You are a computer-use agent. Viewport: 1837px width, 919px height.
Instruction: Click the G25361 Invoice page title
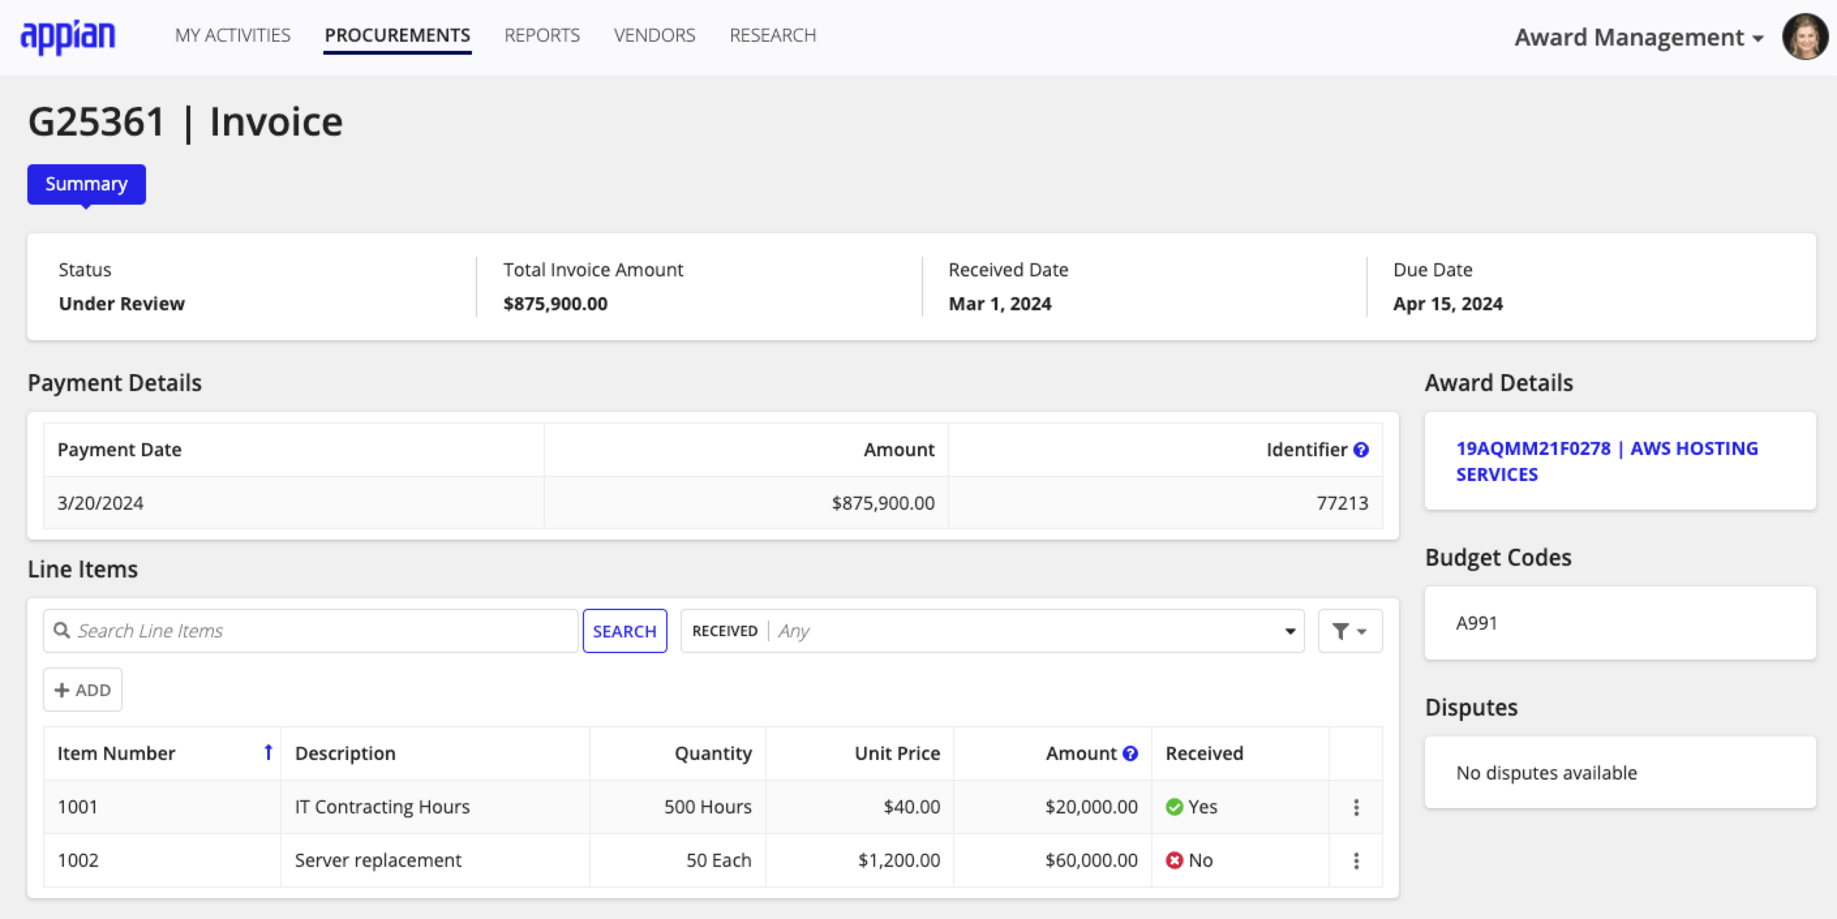click(x=185, y=122)
